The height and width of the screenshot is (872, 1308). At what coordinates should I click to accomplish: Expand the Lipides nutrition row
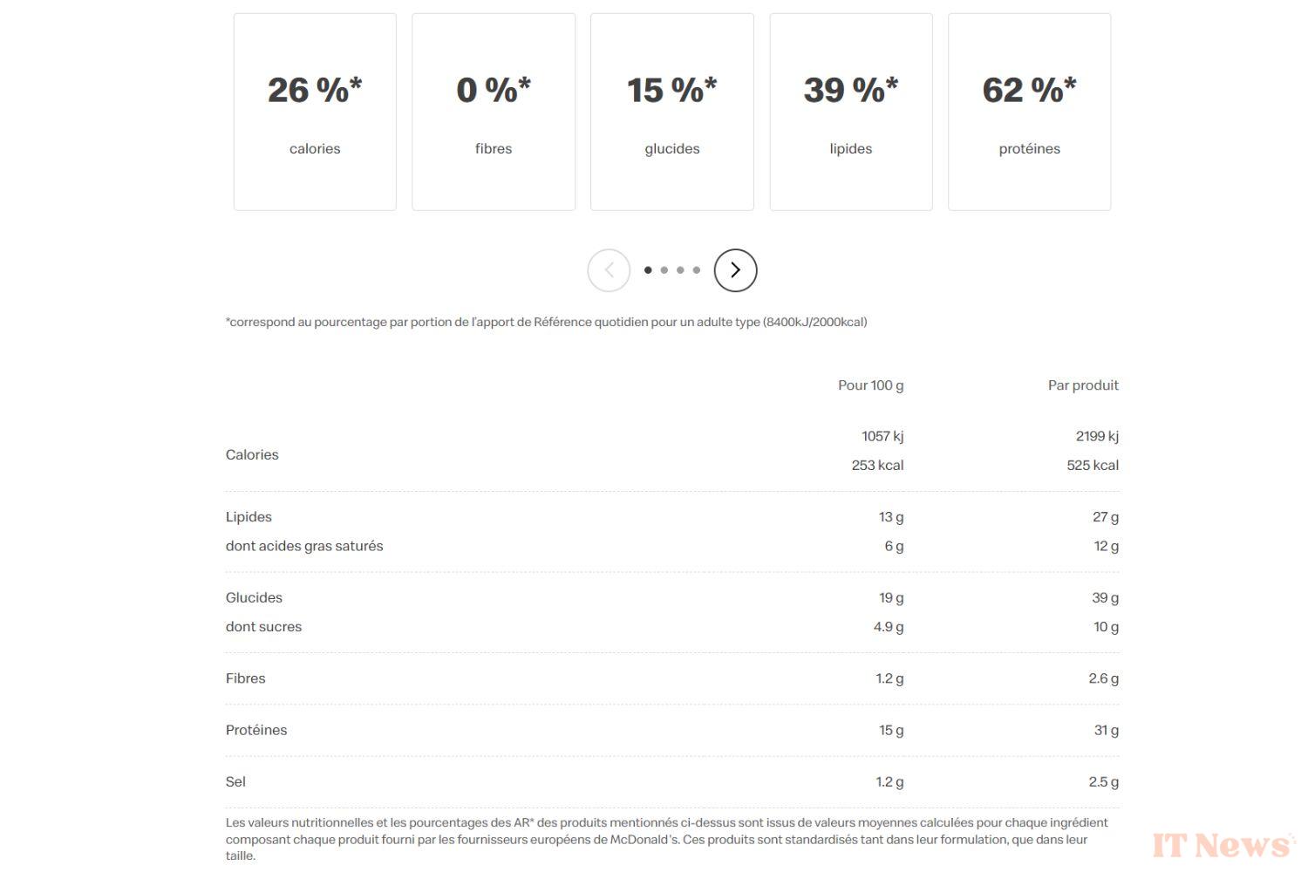[249, 516]
